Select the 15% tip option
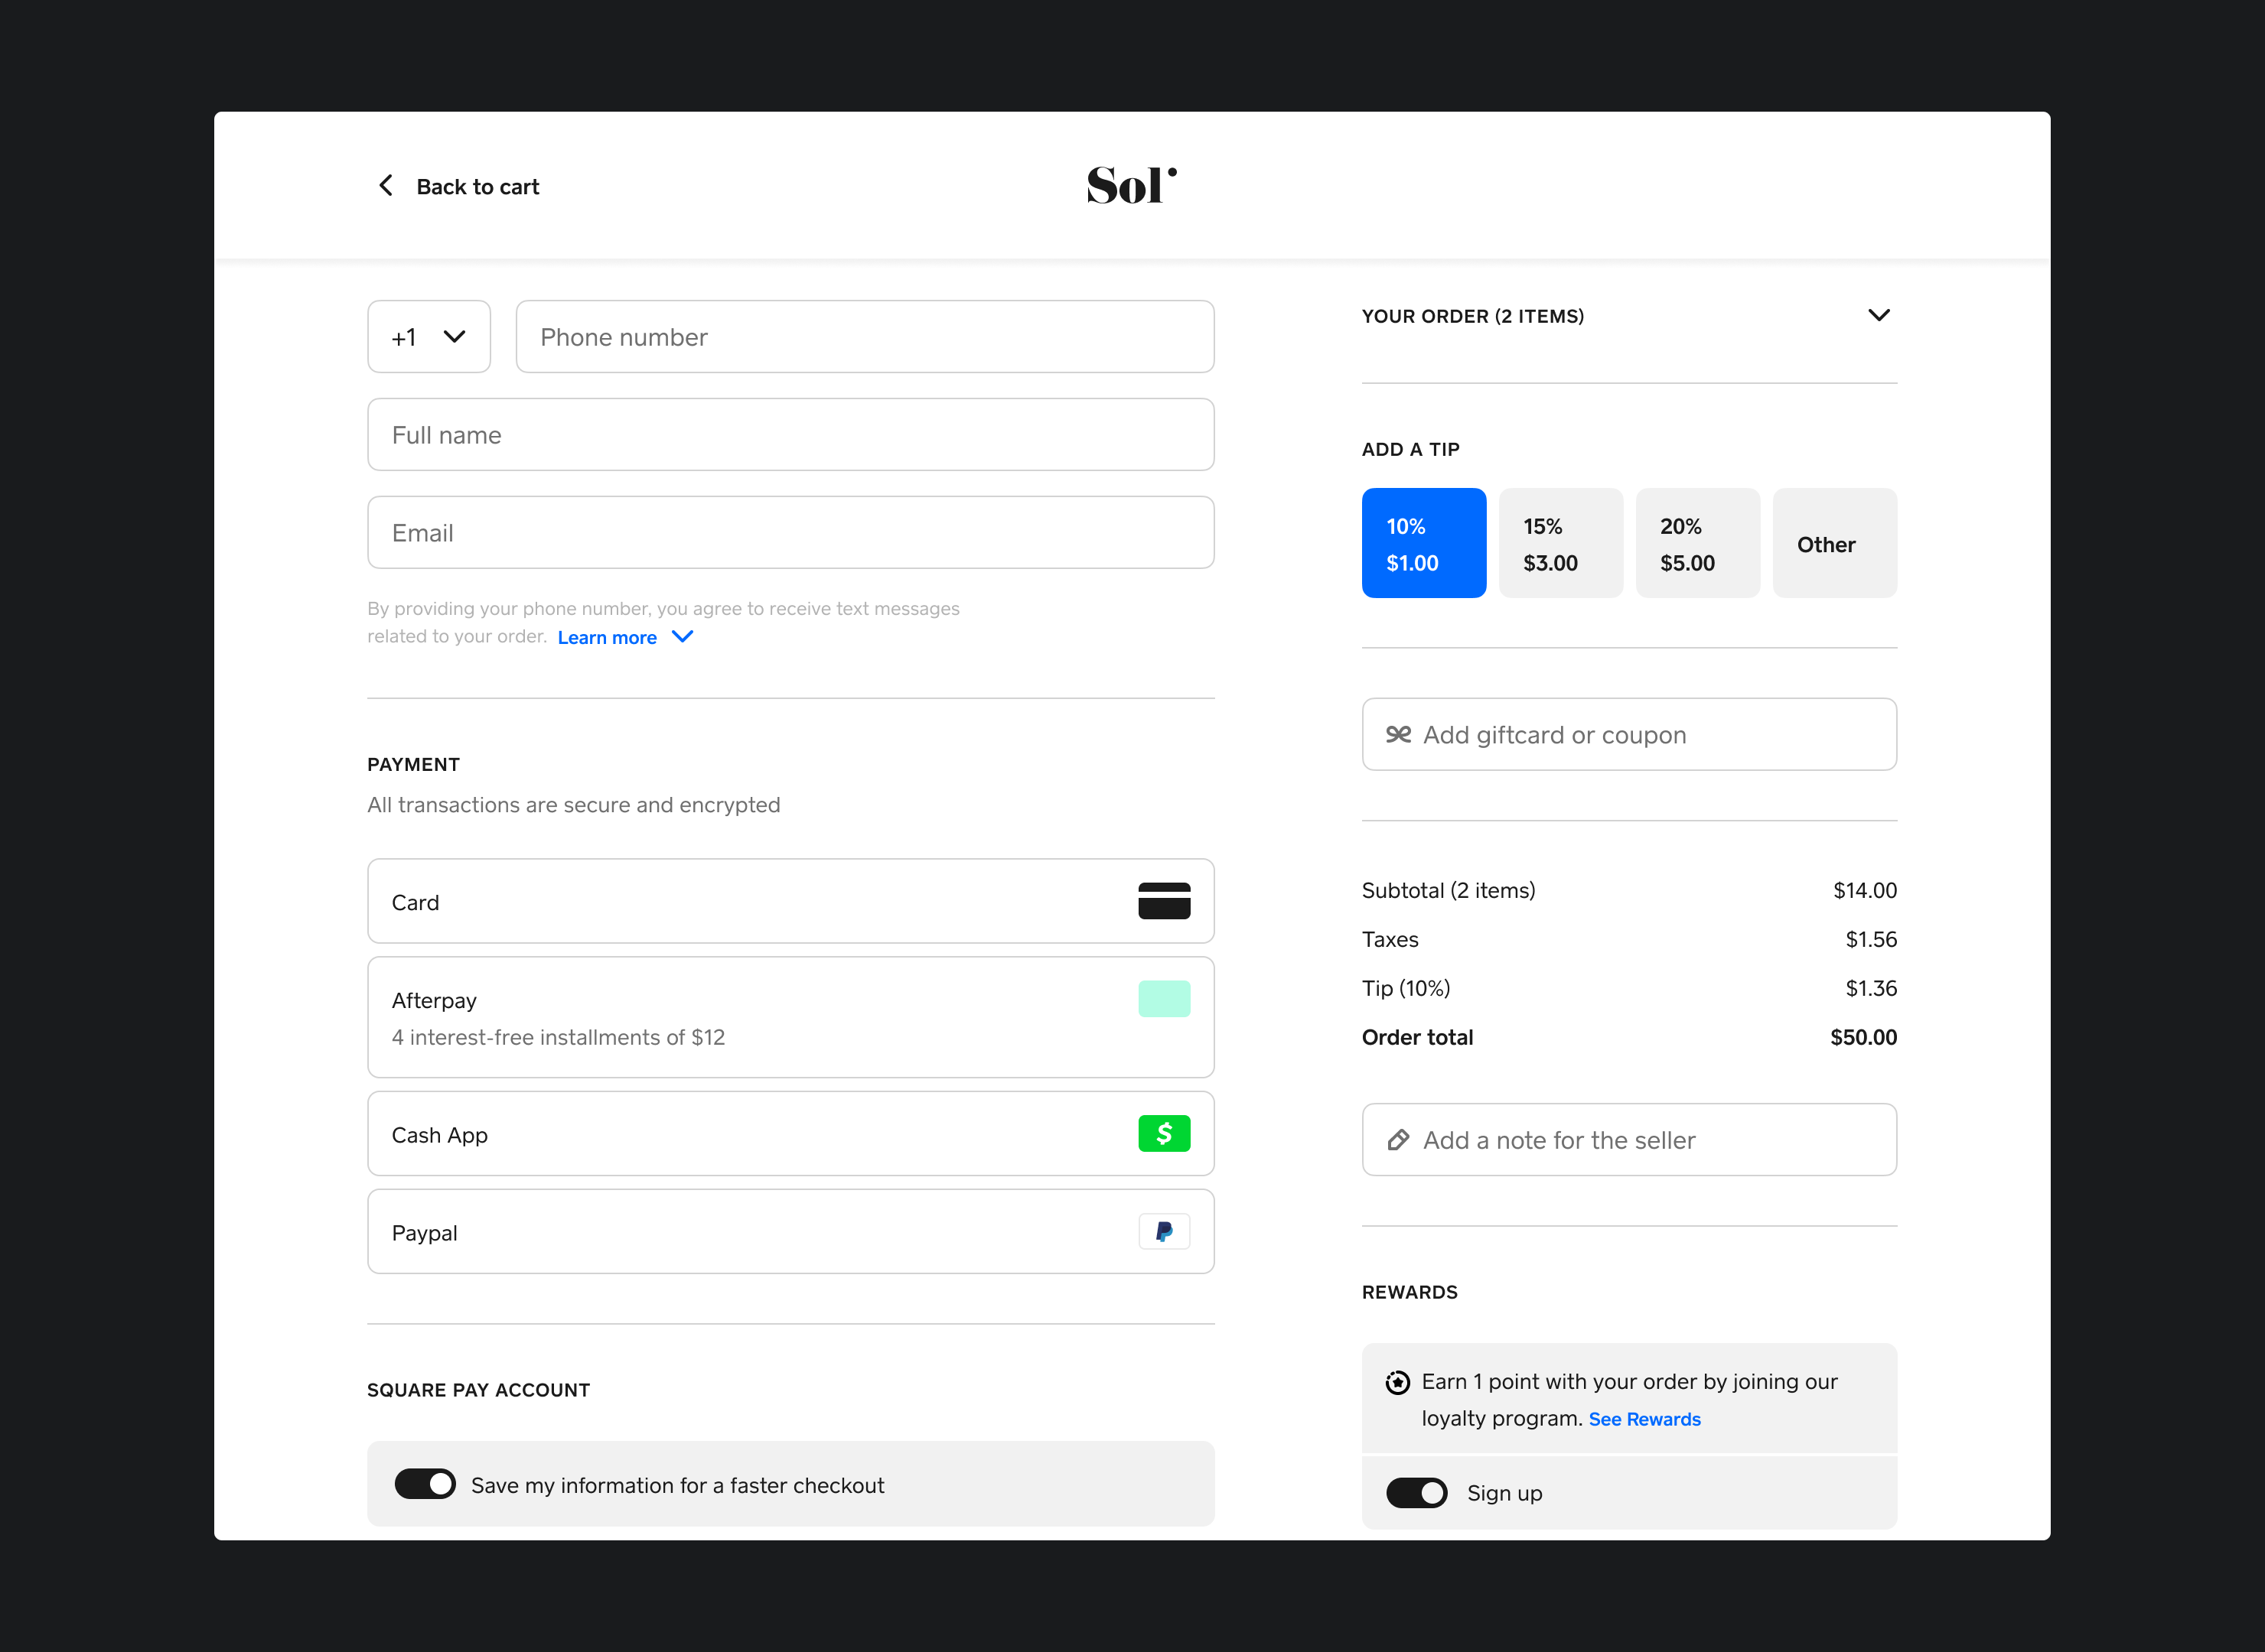 [1561, 542]
